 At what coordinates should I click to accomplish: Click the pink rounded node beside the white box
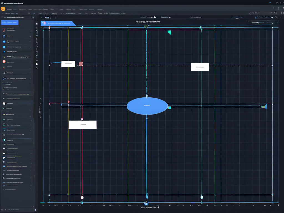(x=81, y=64)
